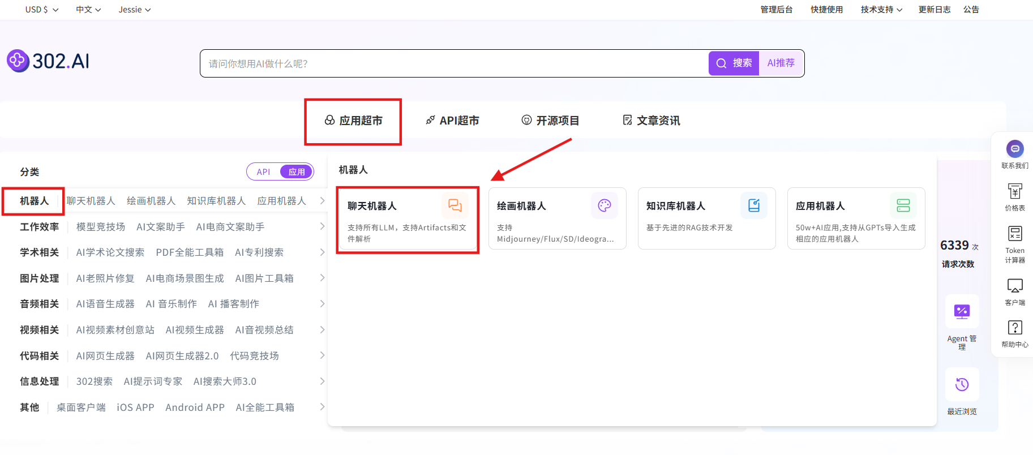Open the 帮助中心 help icon
The image size is (1033, 455).
pyautogui.click(x=1014, y=328)
